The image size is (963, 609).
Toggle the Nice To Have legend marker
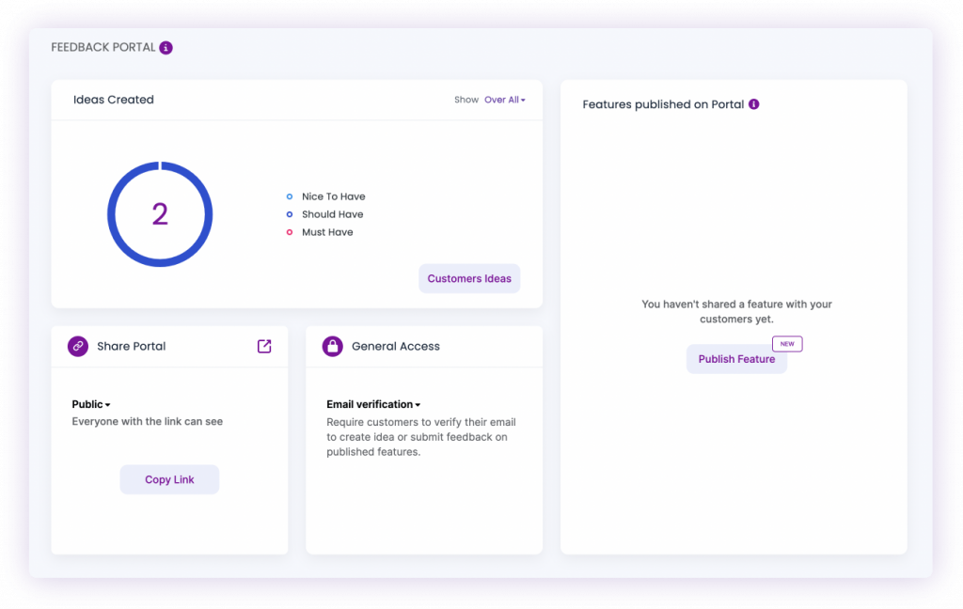click(289, 196)
